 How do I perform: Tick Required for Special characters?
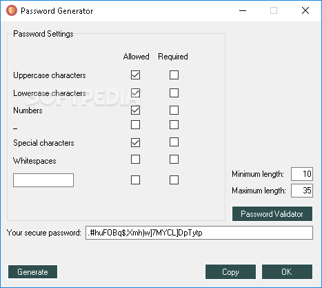pos(174,142)
